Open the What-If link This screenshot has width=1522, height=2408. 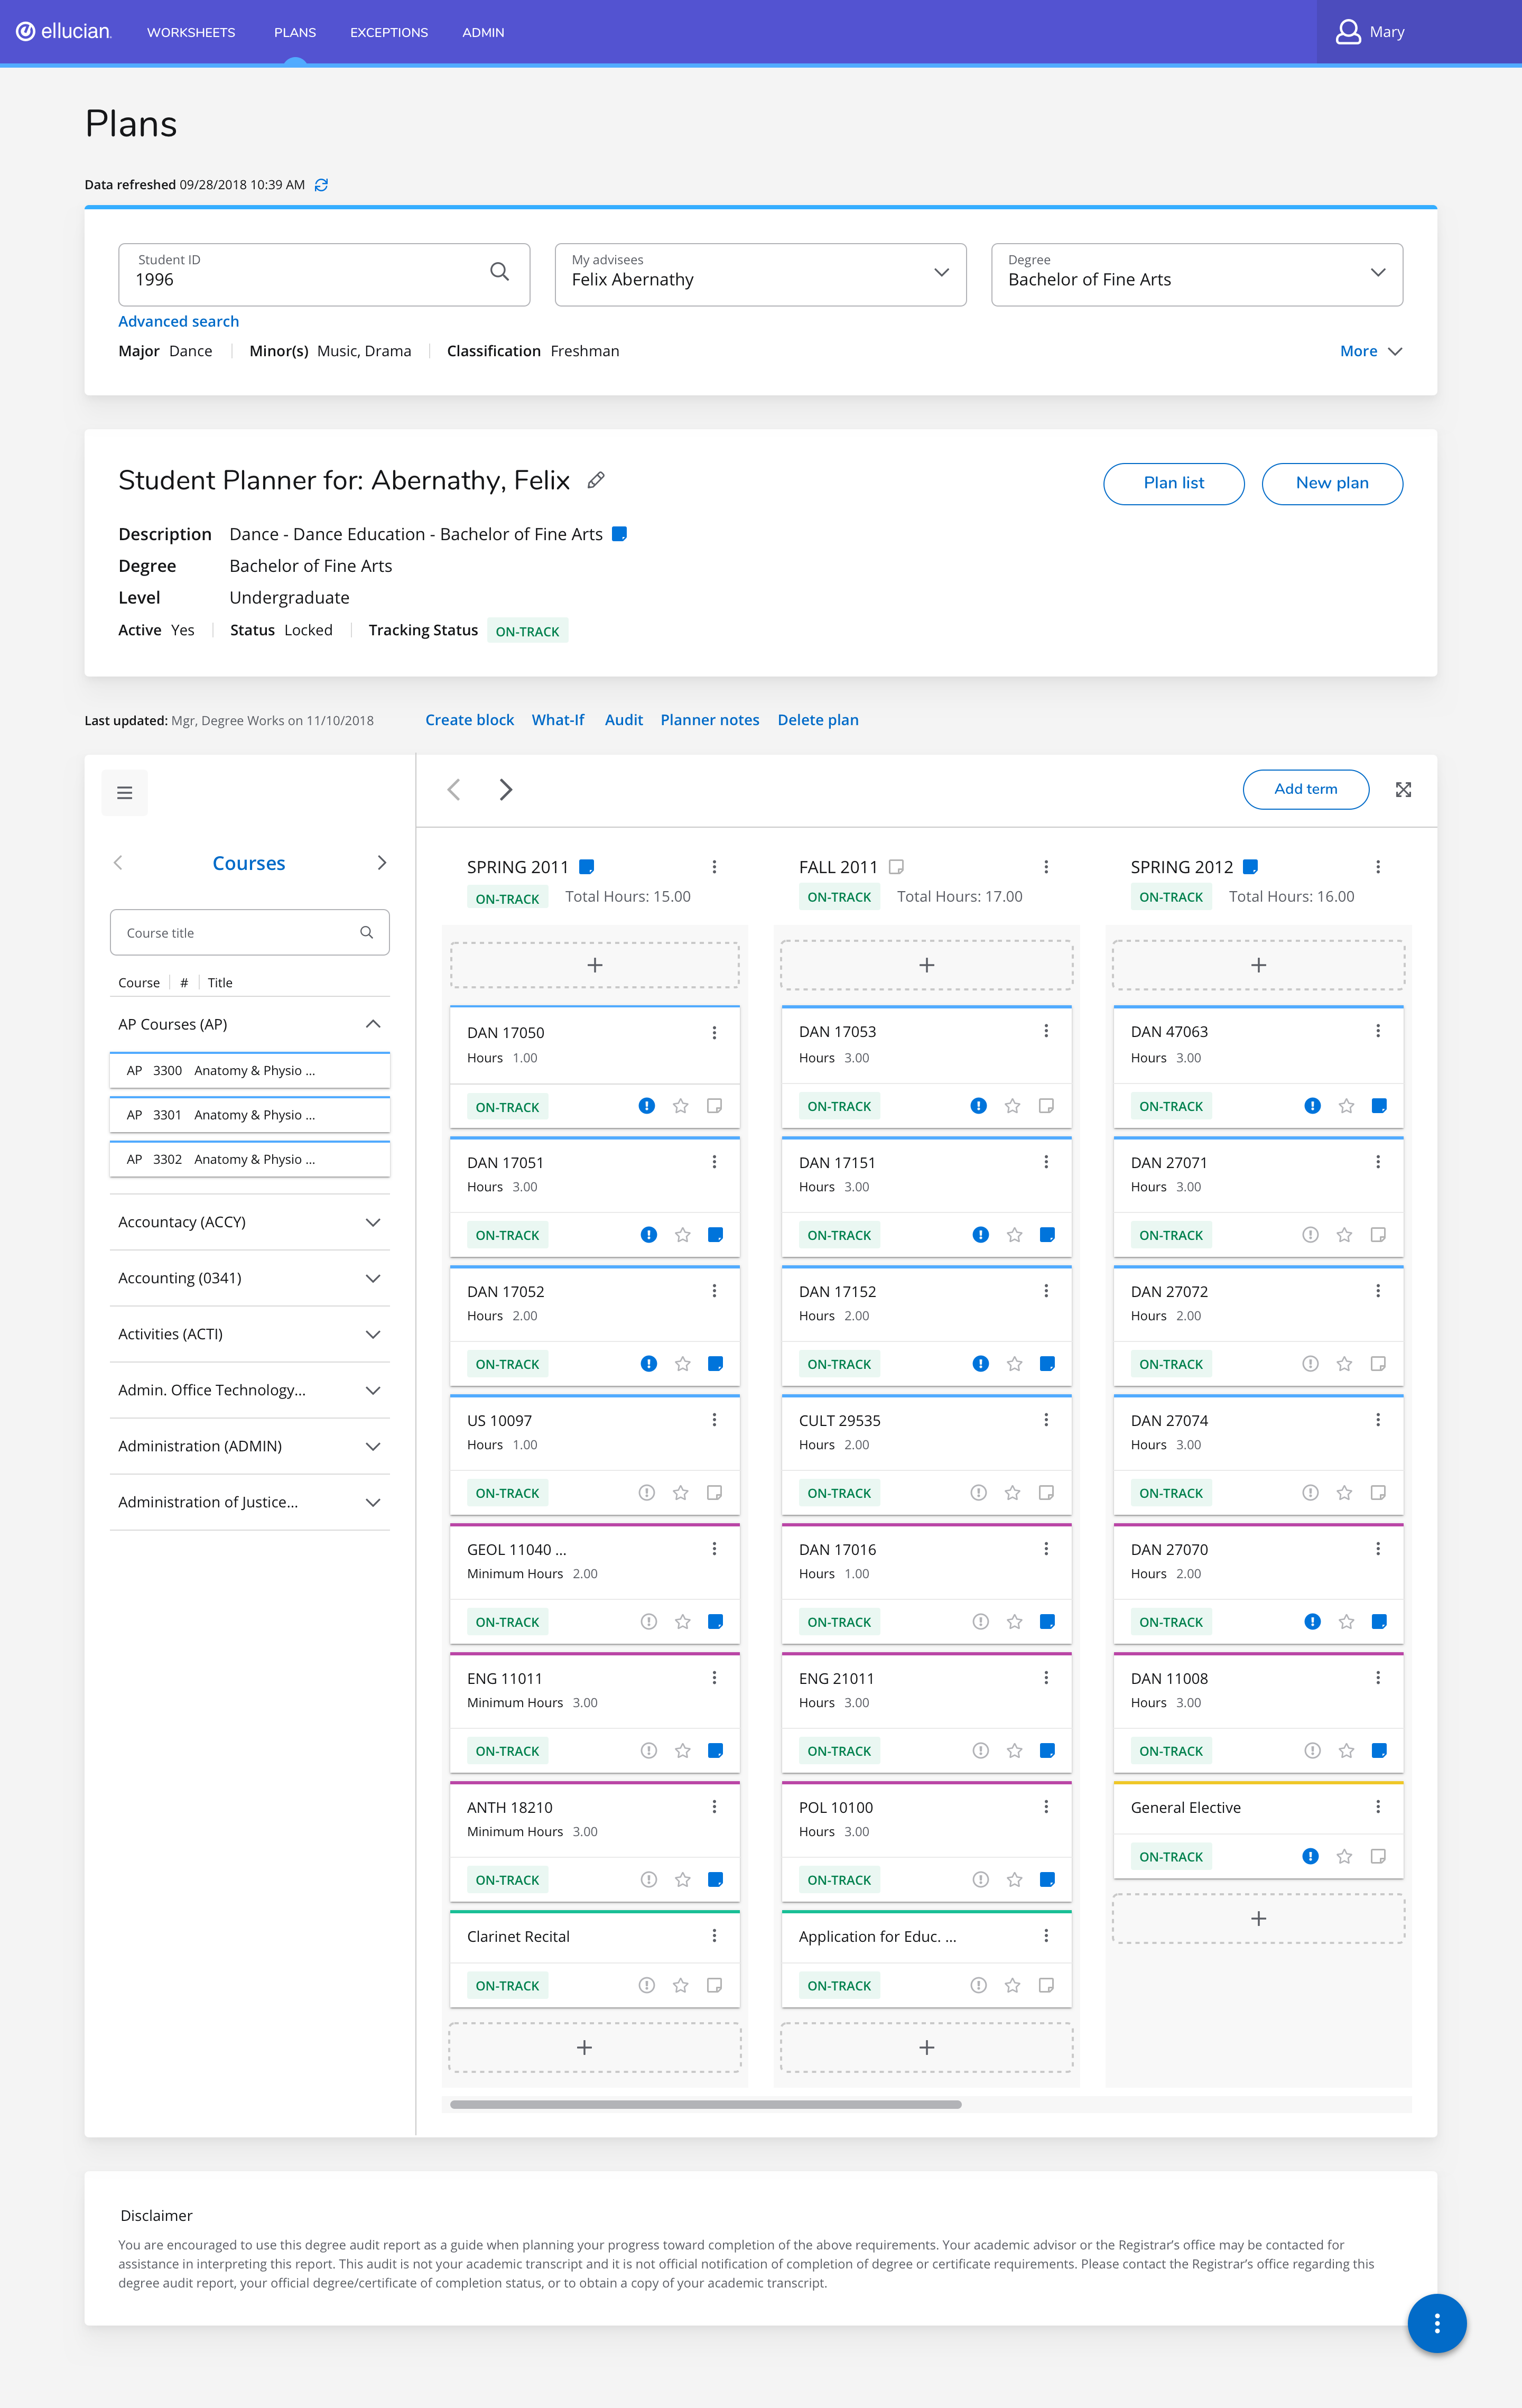(558, 720)
